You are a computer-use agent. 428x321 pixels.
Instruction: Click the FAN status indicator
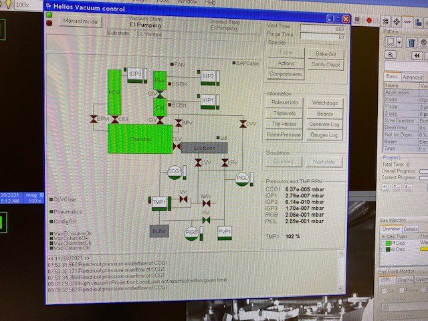coord(172,64)
